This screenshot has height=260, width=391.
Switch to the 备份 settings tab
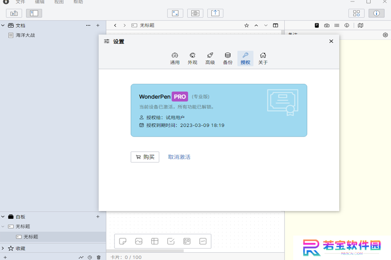tap(228, 59)
